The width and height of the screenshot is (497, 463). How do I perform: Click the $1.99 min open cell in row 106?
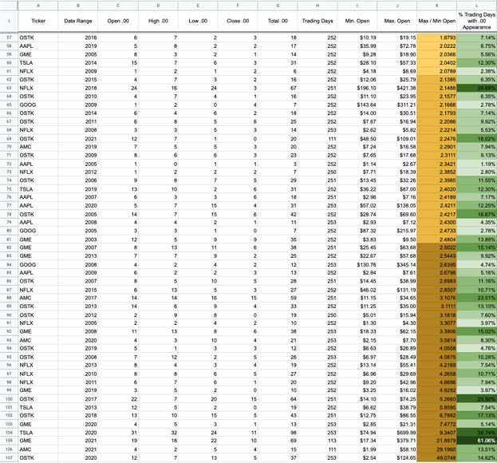point(357,449)
